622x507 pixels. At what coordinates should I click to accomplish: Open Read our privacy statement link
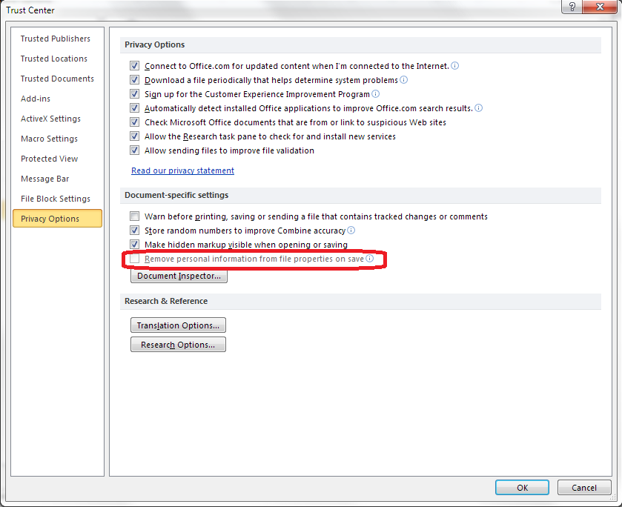pos(182,170)
